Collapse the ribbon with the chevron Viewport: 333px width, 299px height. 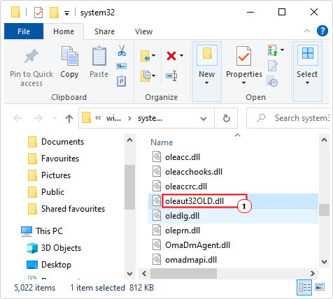(x=307, y=31)
